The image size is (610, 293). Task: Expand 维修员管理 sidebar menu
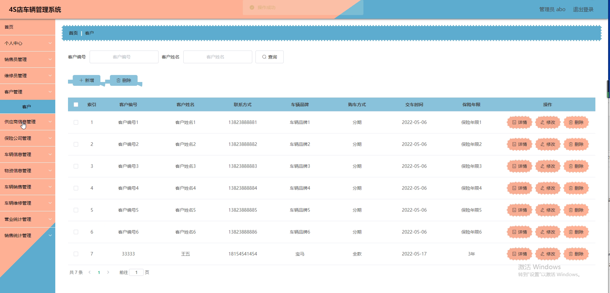pyautogui.click(x=28, y=76)
